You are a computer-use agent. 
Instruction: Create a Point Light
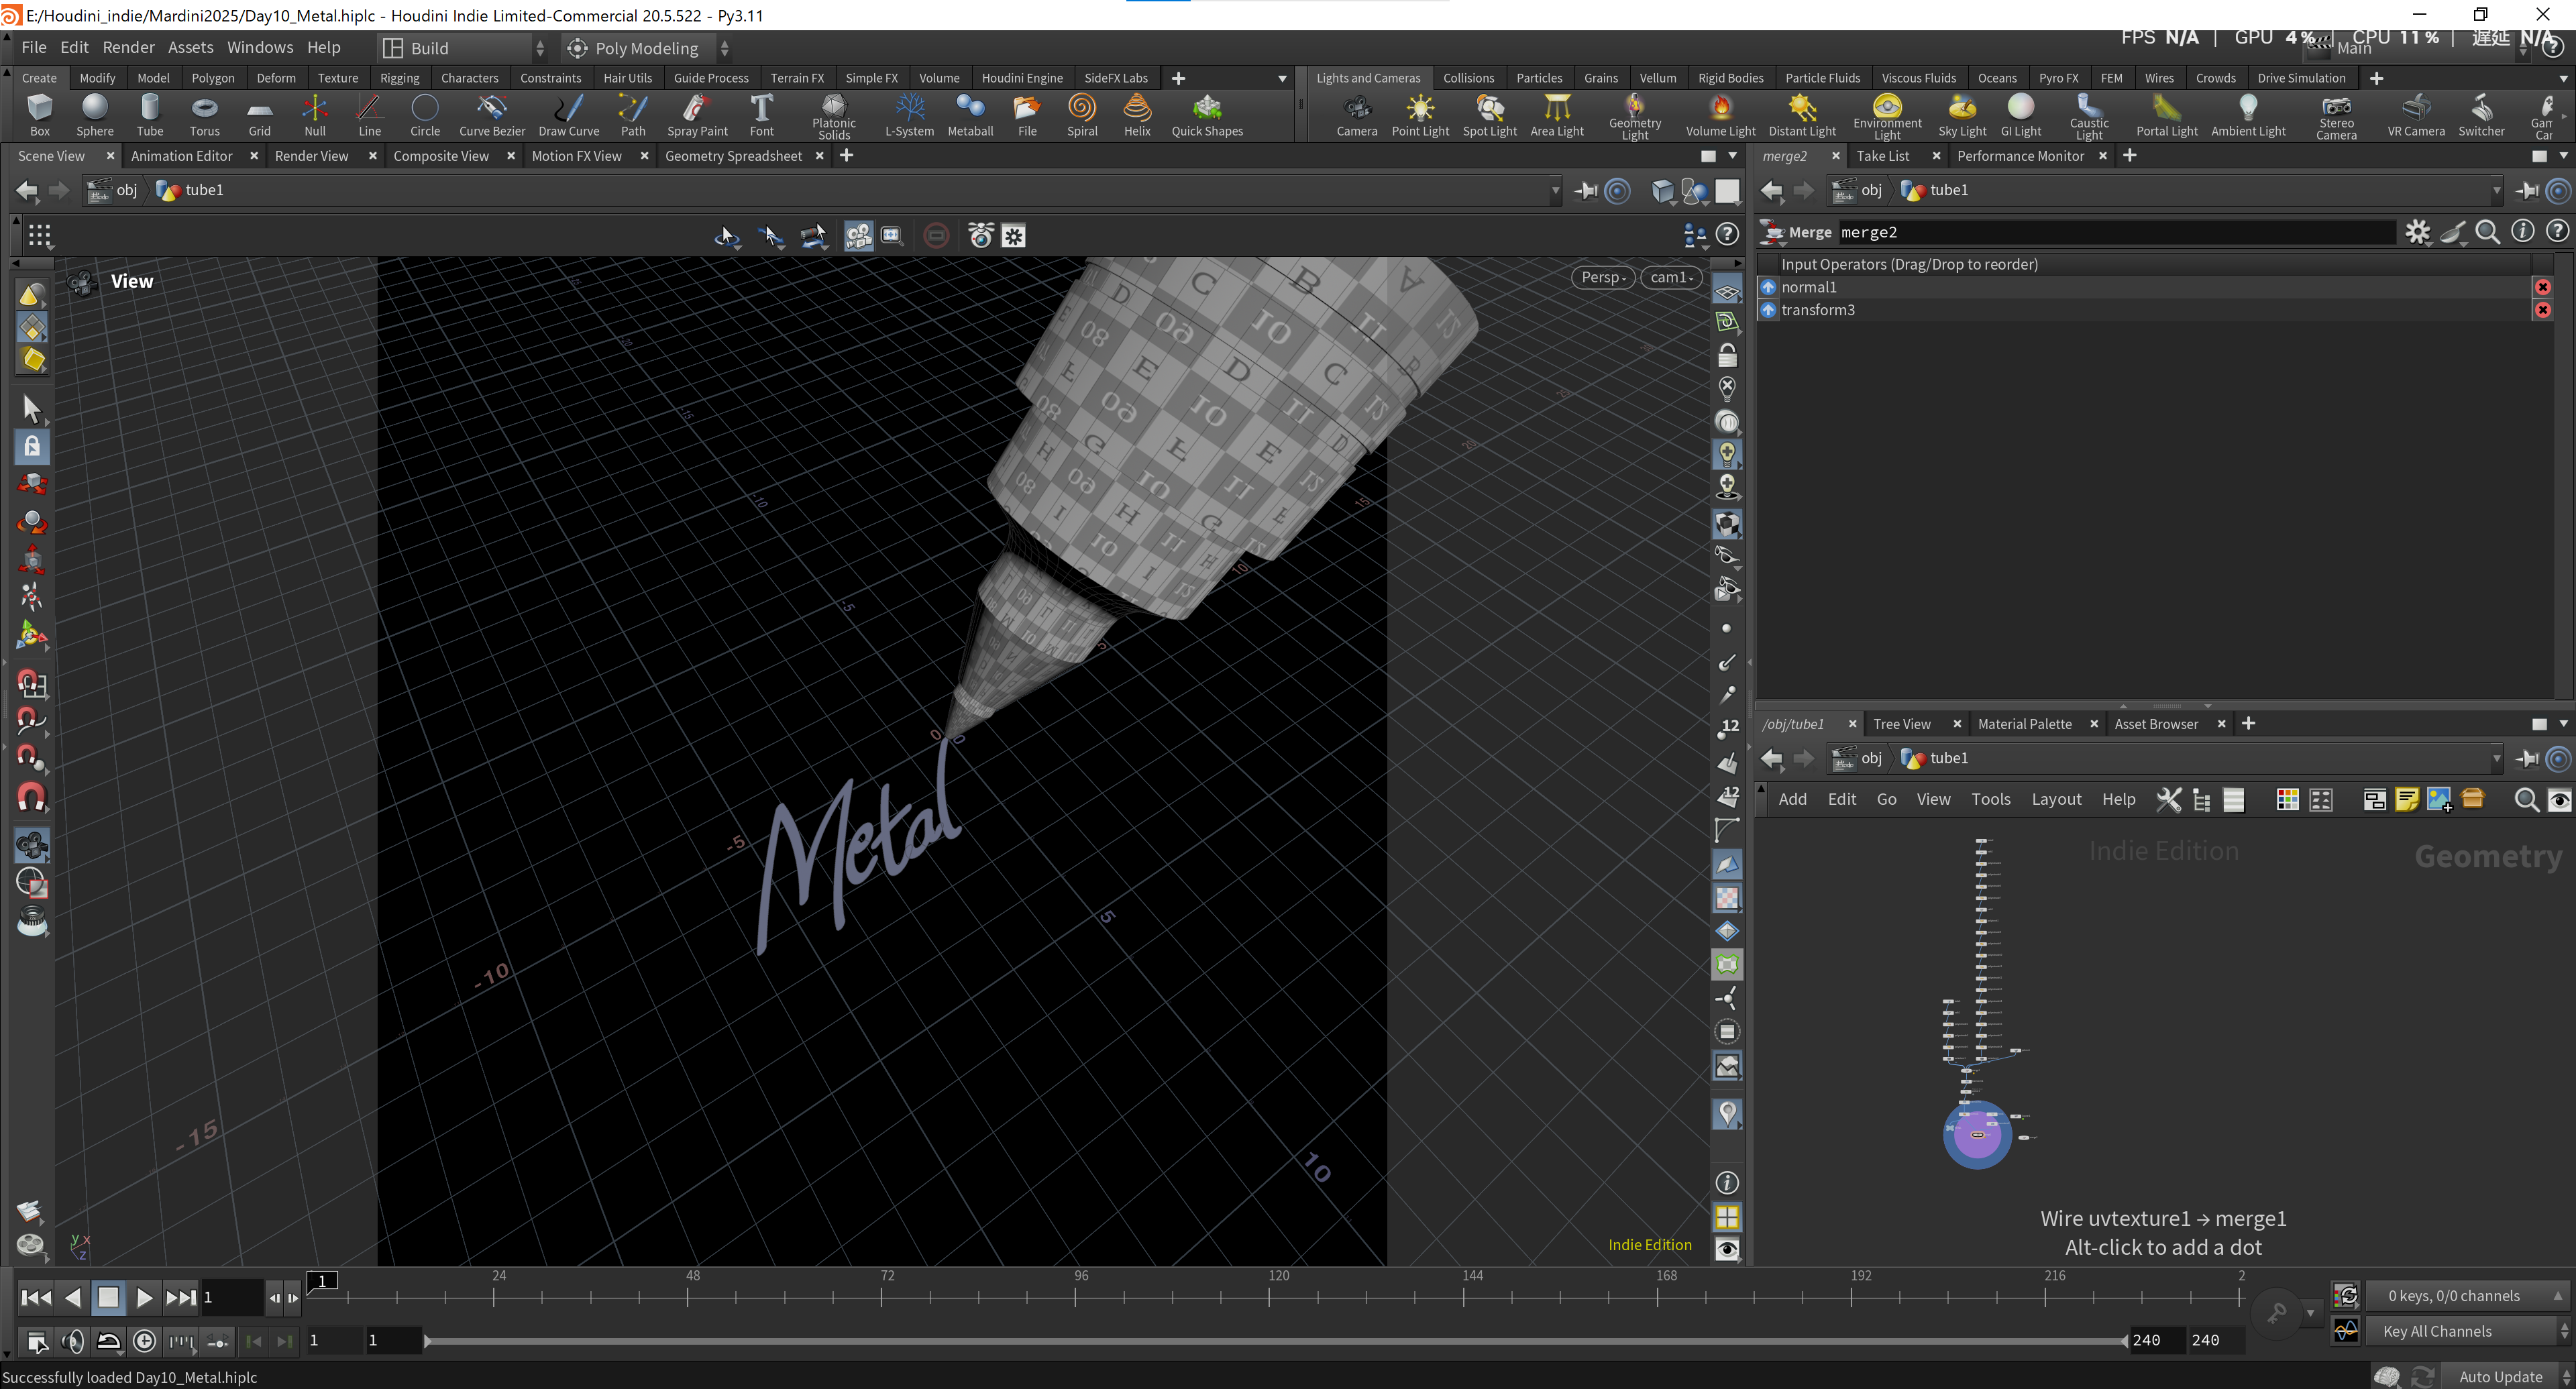click(1420, 115)
